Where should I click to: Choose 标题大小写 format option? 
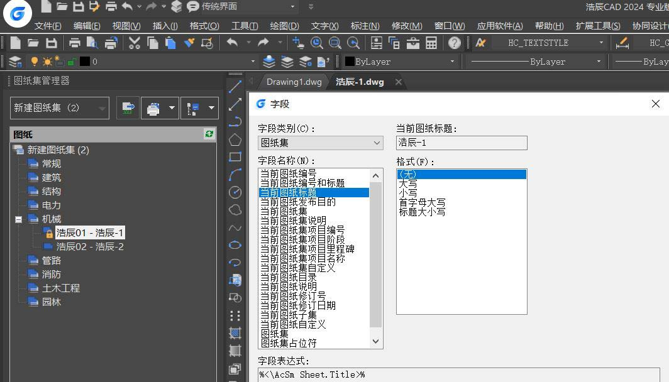pos(422,212)
